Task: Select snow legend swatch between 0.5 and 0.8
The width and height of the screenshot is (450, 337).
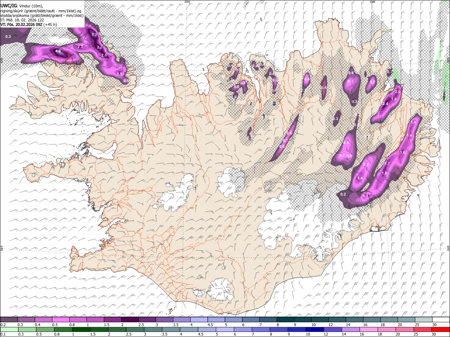Action: (x=60, y=319)
